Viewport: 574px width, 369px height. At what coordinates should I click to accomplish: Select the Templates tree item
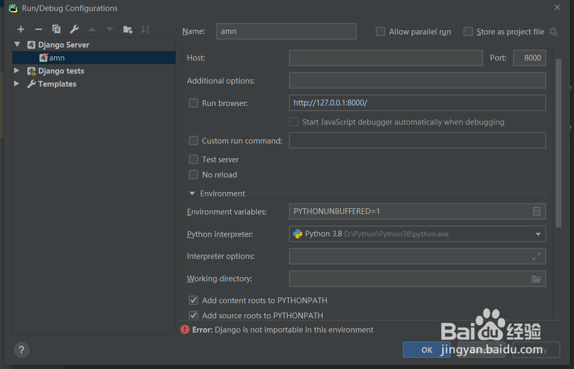pyautogui.click(x=57, y=84)
